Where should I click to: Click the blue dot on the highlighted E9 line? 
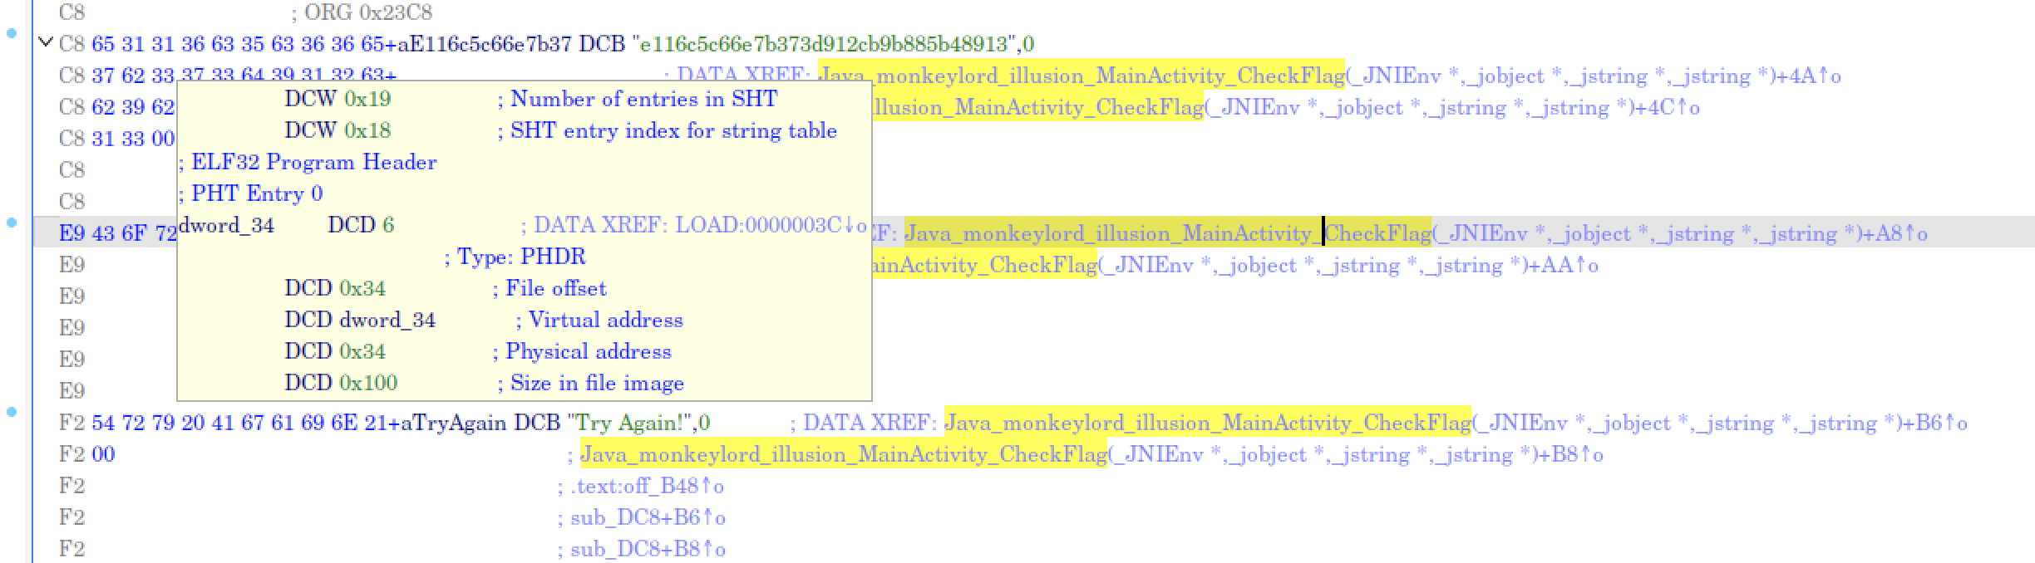12,223
